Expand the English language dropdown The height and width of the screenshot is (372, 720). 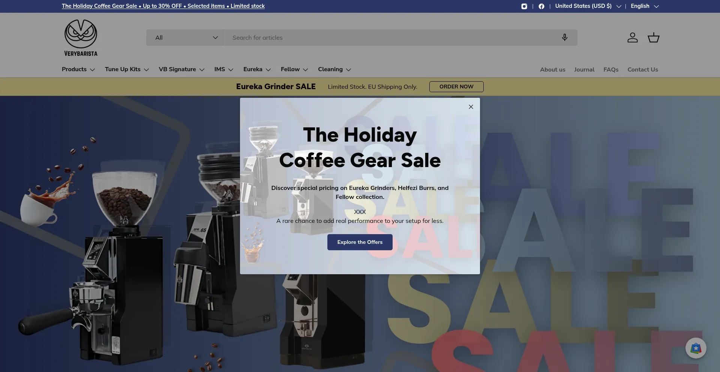[645, 6]
